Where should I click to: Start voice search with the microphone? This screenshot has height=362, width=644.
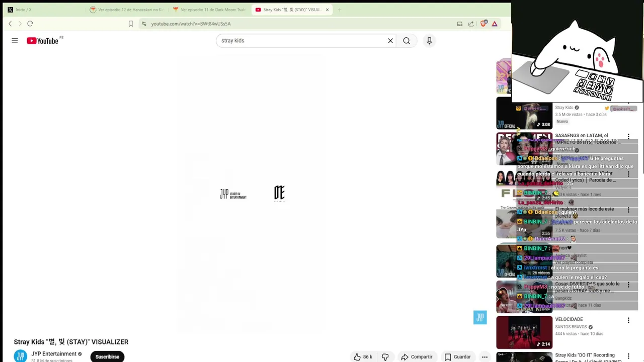click(x=429, y=41)
